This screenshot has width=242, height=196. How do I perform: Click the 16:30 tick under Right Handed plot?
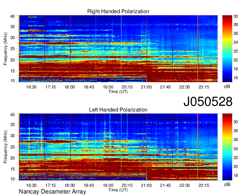point(31,87)
